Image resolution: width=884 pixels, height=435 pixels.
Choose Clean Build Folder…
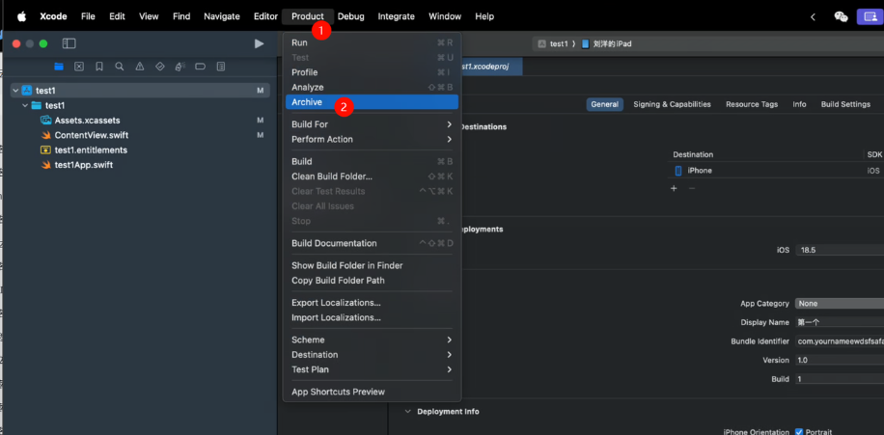372,177
